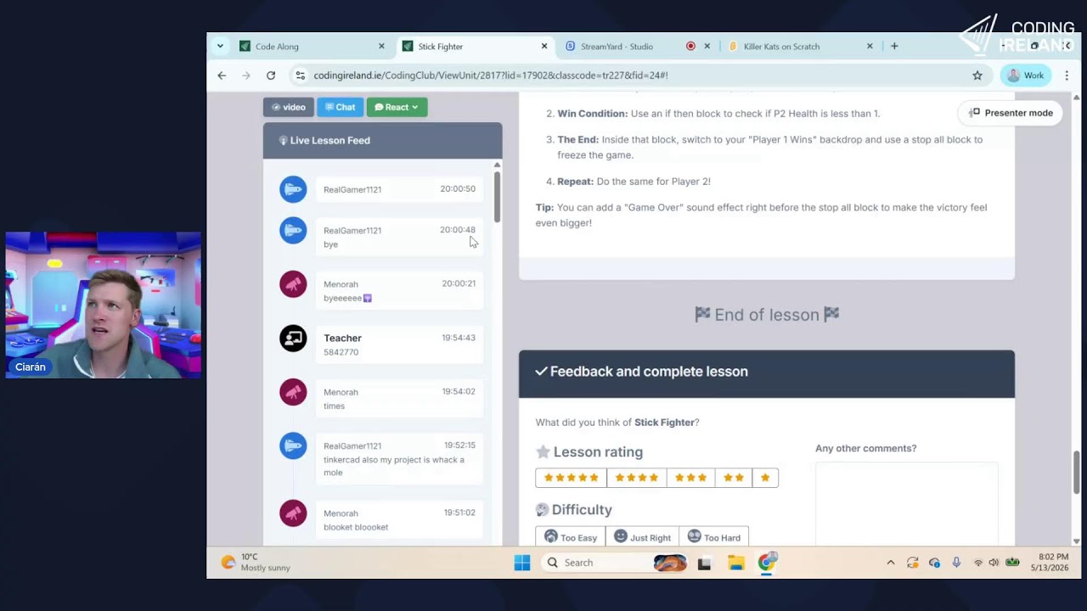The width and height of the screenshot is (1087, 611).
Task: Click RealGamer1121 avatar on tinkercad message
Action: click(x=293, y=446)
